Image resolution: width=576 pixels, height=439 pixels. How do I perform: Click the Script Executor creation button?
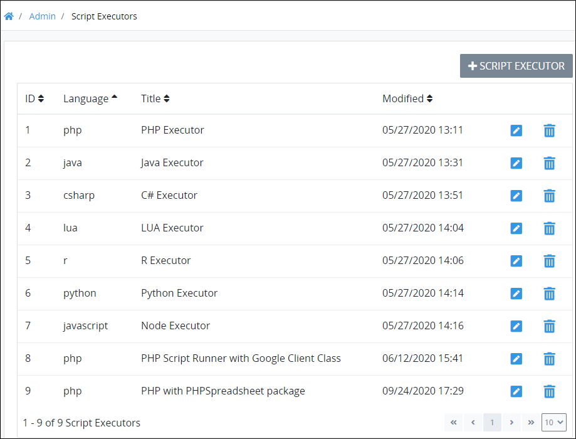click(x=516, y=66)
